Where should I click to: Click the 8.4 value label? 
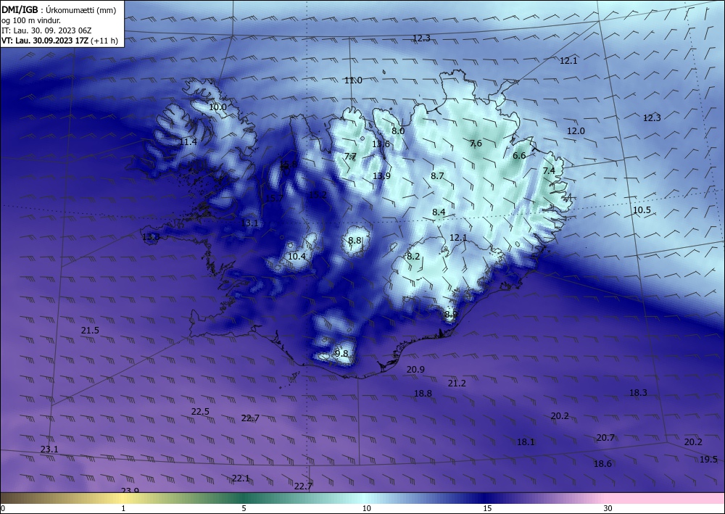[439, 212]
